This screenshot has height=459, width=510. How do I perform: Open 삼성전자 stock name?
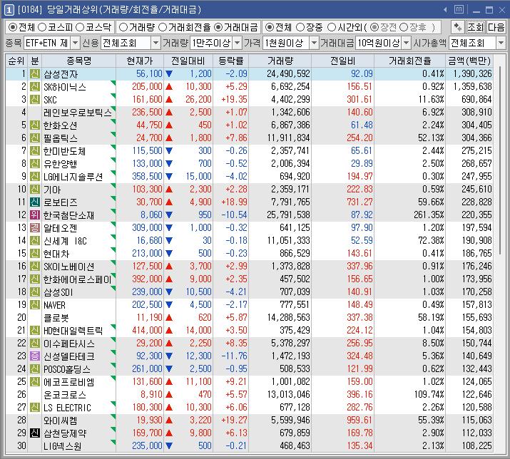(x=61, y=74)
